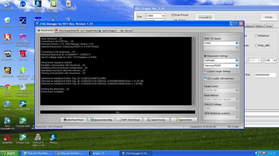Click the Size field 0x00000000

click(265, 75)
